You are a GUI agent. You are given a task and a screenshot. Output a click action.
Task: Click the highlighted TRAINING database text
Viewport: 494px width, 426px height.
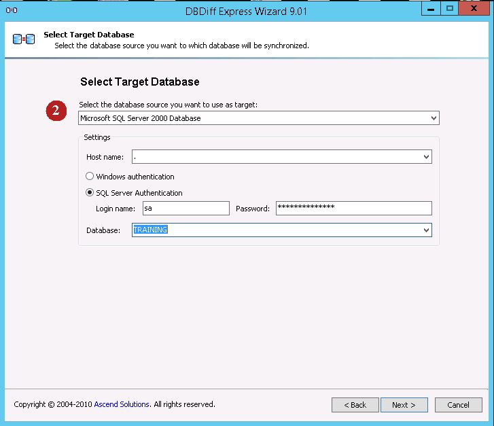tap(151, 230)
